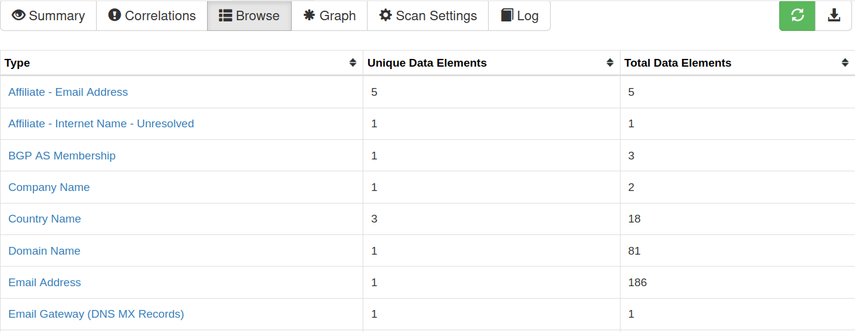Click the green refresh icon button
Image resolution: width=855 pixels, height=332 pixels.
(x=797, y=15)
